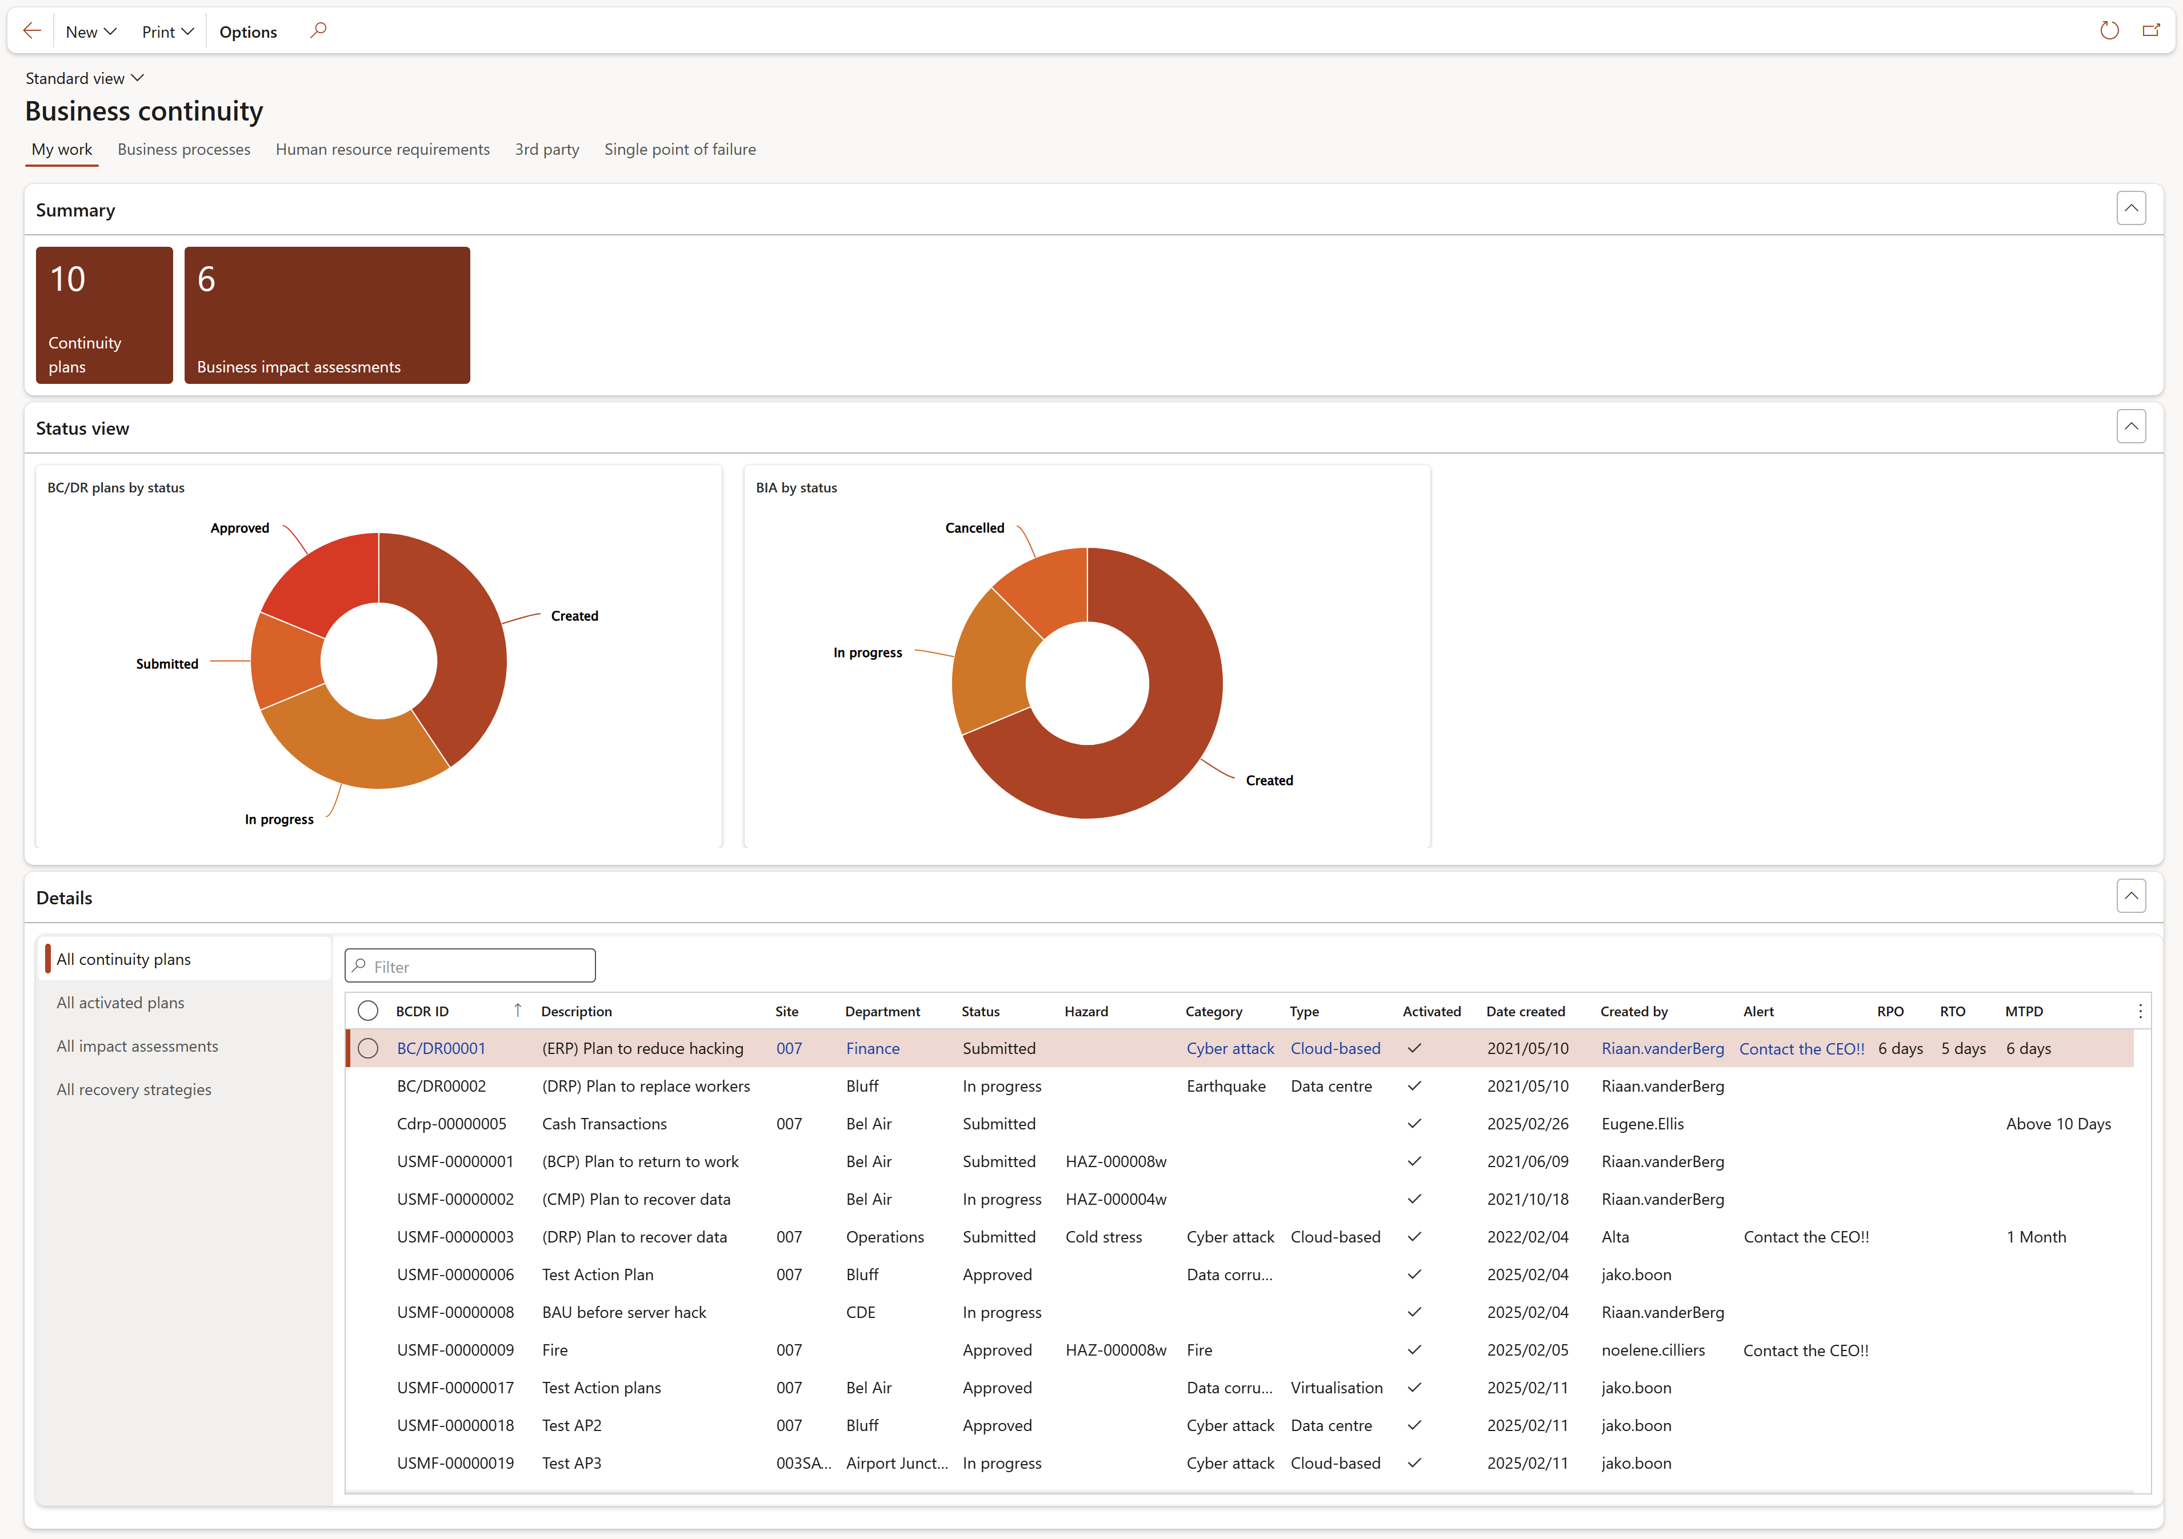Click the back arrow icon

[x=31, y=31]
